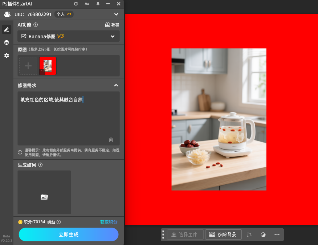This screenshot has height=245, width=318.
Task: Open the more options ellipsis menu
Action: pyautogui.click(x=277, y=234)
